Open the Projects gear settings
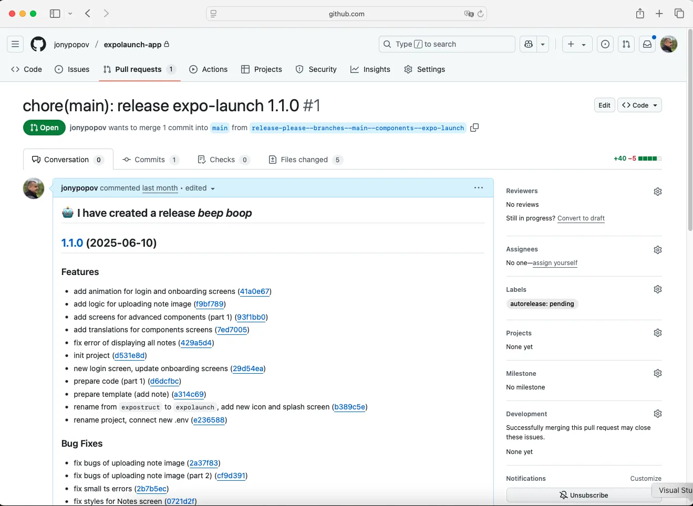 tap(658, 333)
